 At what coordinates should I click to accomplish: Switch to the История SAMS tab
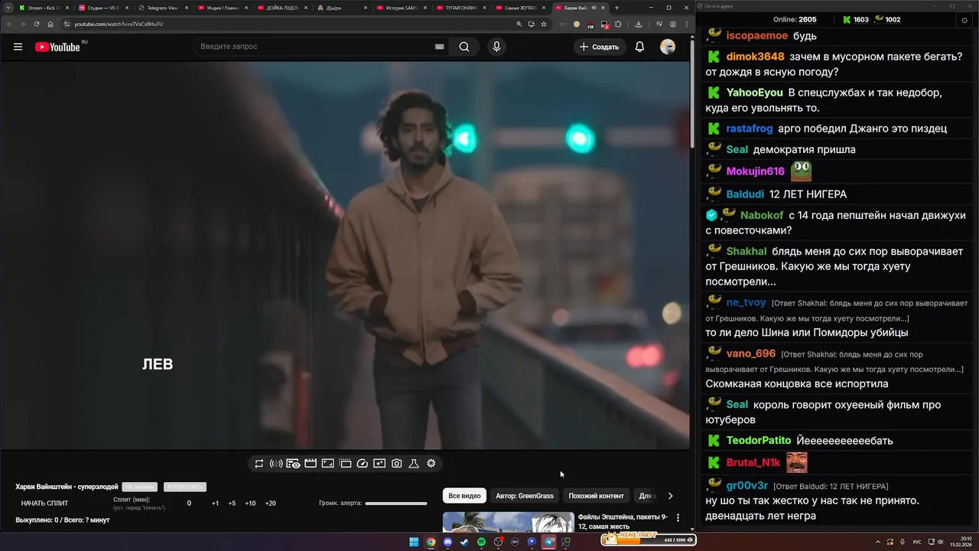[401, 8]
